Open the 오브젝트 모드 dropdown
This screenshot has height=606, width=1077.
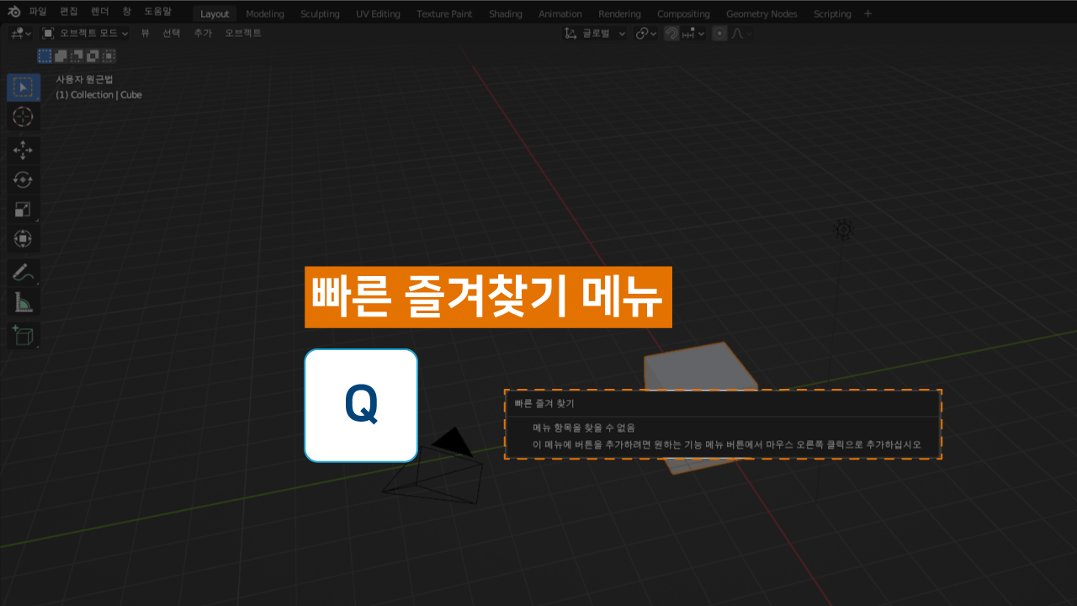coord(85,33)
